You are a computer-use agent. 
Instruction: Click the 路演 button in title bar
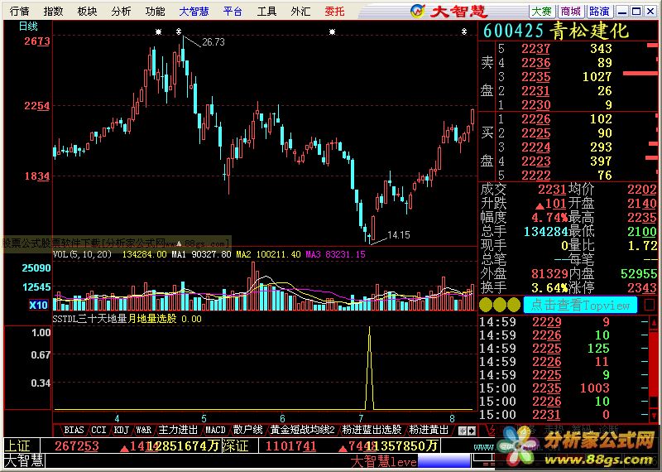point(599,12)
